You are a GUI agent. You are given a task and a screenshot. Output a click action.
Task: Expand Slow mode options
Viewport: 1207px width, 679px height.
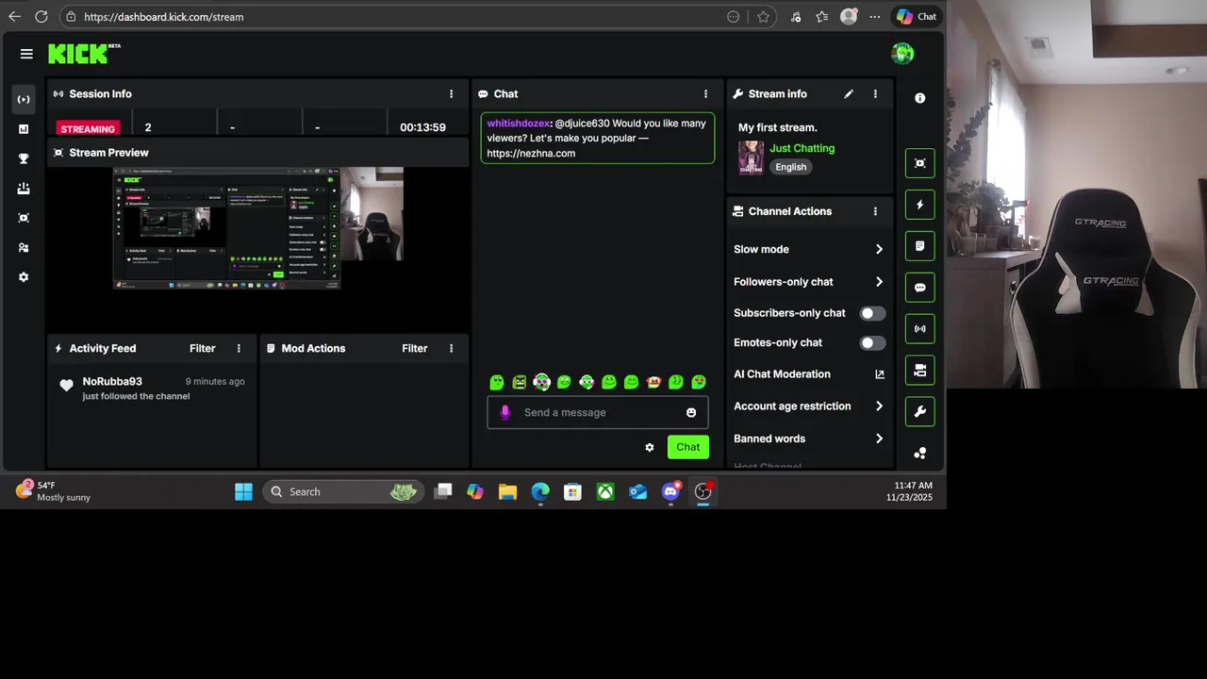(x=809, y=249)
